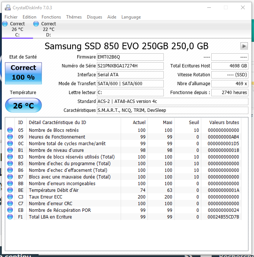The image size is (254, 257).
Task: Click the status orb for ID BE row
Action: point(10,190)
